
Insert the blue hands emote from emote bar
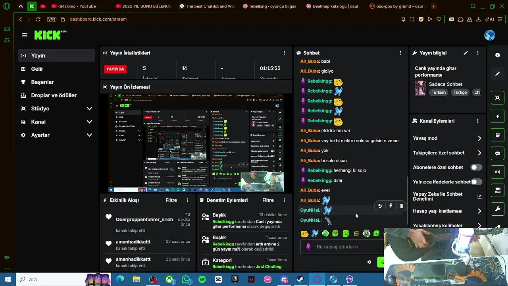point(315,234)
